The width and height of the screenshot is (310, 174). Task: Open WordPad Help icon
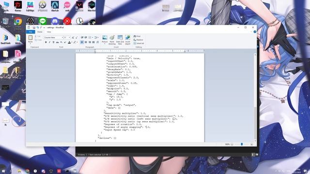(x=255, y=32)
